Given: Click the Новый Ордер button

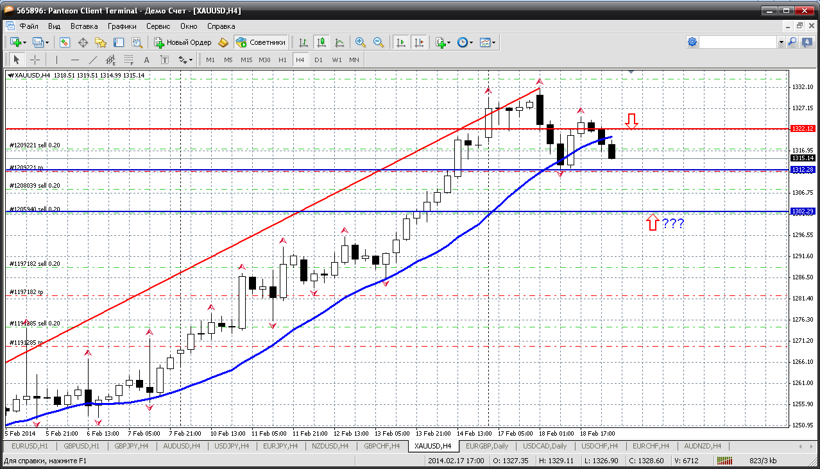Looking at the screenshot, I should (182, 42).
